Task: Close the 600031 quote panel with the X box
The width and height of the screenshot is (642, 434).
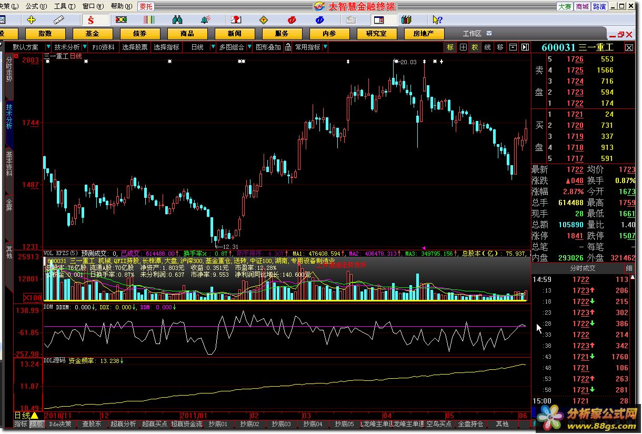Action: [x=629, y=47]
